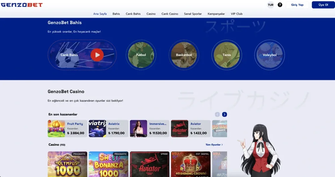Go to the Ana Sayfa tab
Screen dimensions: 335x177
tap(100, 14)
